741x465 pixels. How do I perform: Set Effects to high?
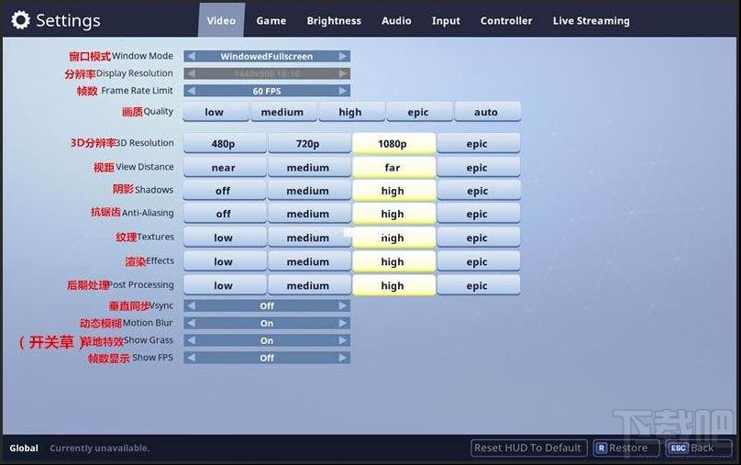(x=393, y=261)
